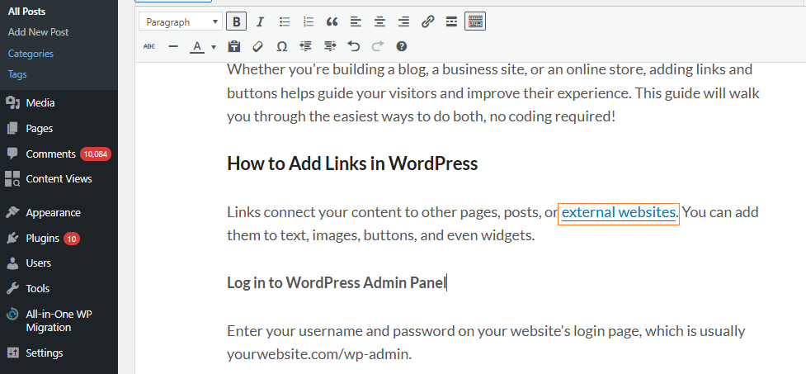The height and width of the screenshot is (374, 806).
Task: Open the Paragraph format dropdown
Action: point(181,21)
